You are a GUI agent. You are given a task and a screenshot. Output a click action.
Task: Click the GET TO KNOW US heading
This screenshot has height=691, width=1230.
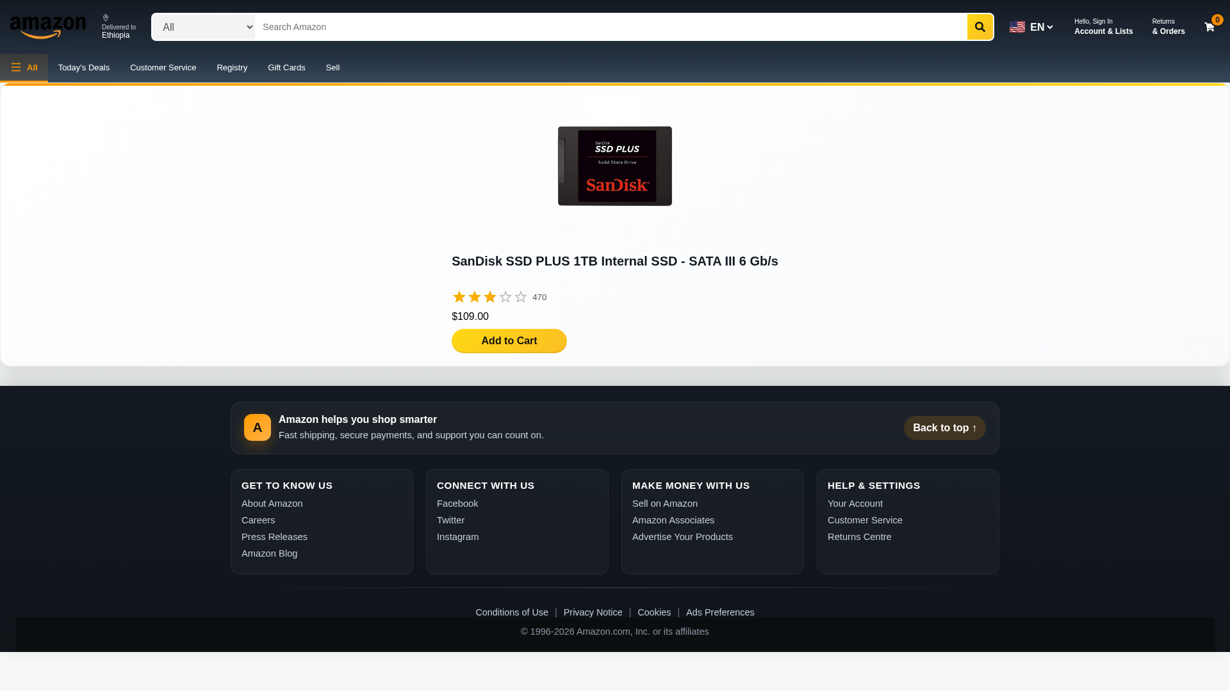tap(287, 486)
